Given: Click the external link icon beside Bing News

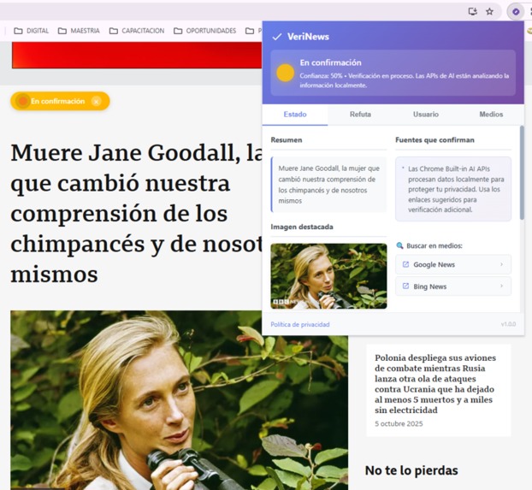Looking at the screenshot, I should coord(405,286).
